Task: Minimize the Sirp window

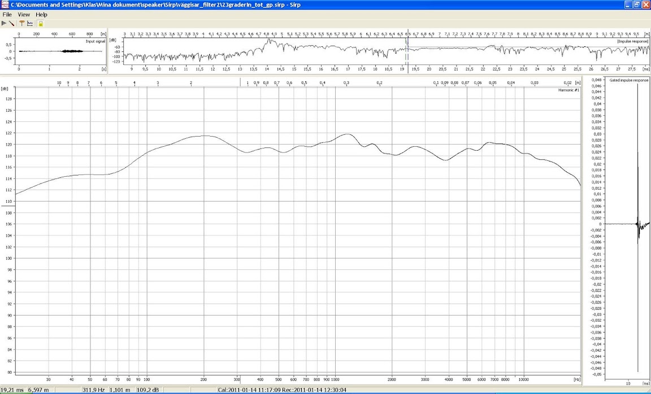Action: (x=628, y=5)
